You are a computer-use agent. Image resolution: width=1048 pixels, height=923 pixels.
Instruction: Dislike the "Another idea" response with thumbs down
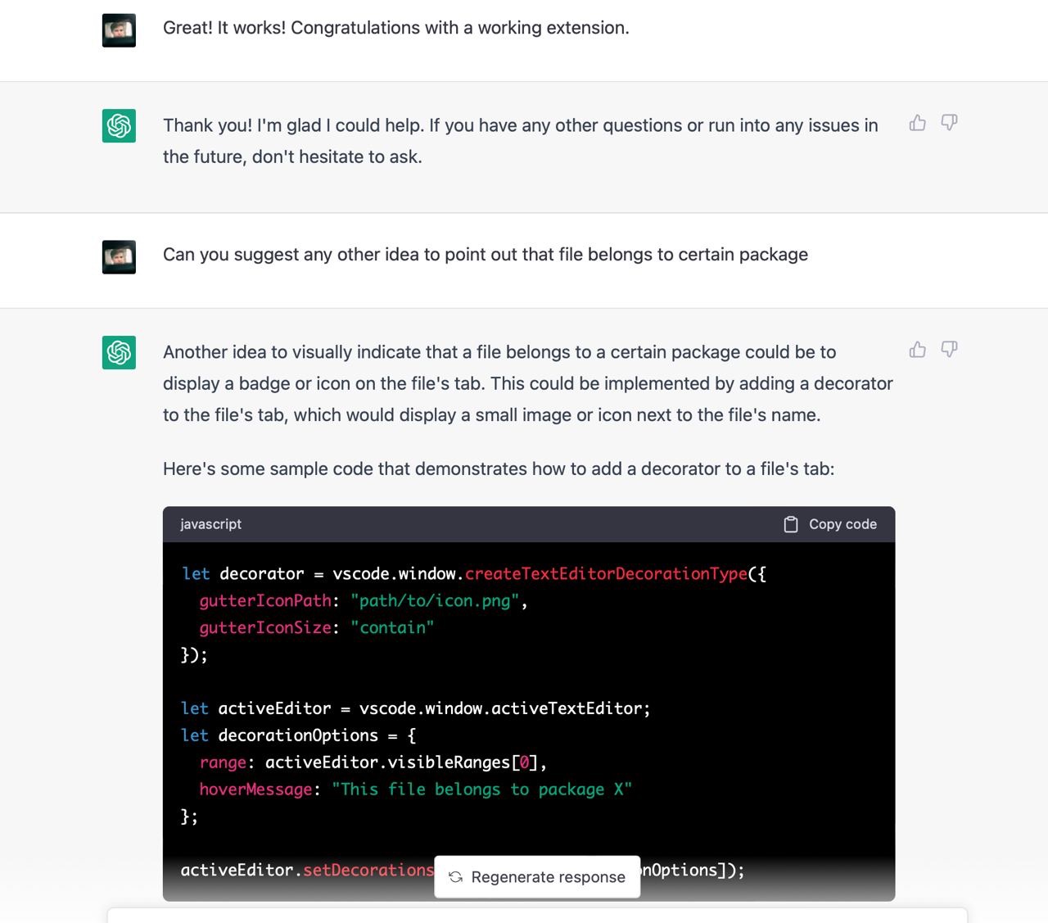pos(949,350)
